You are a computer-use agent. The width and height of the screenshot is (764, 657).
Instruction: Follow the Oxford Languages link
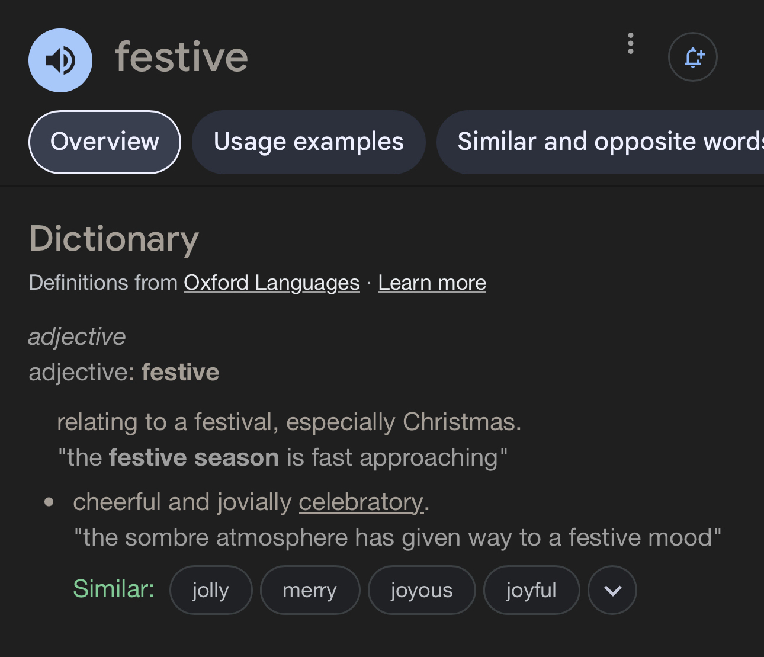272,283
